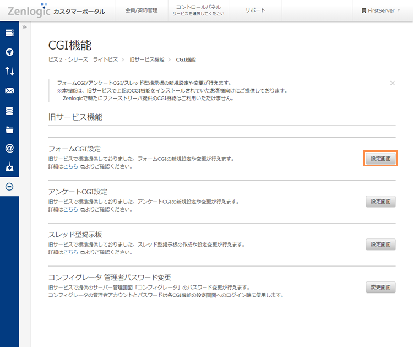Screen dimensions: 413x347
Task: Dismiss the info notice with X
Action: pos(392,83)
